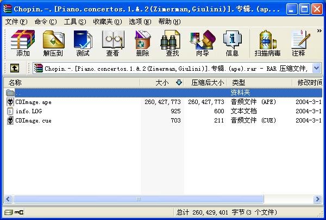Launch the 向导 (Wizard) tool
The width and height of the screenshot is (326, 220).
click(202, 43)
